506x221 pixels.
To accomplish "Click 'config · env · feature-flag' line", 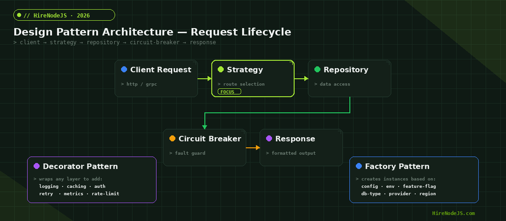I will pos(399,187).
